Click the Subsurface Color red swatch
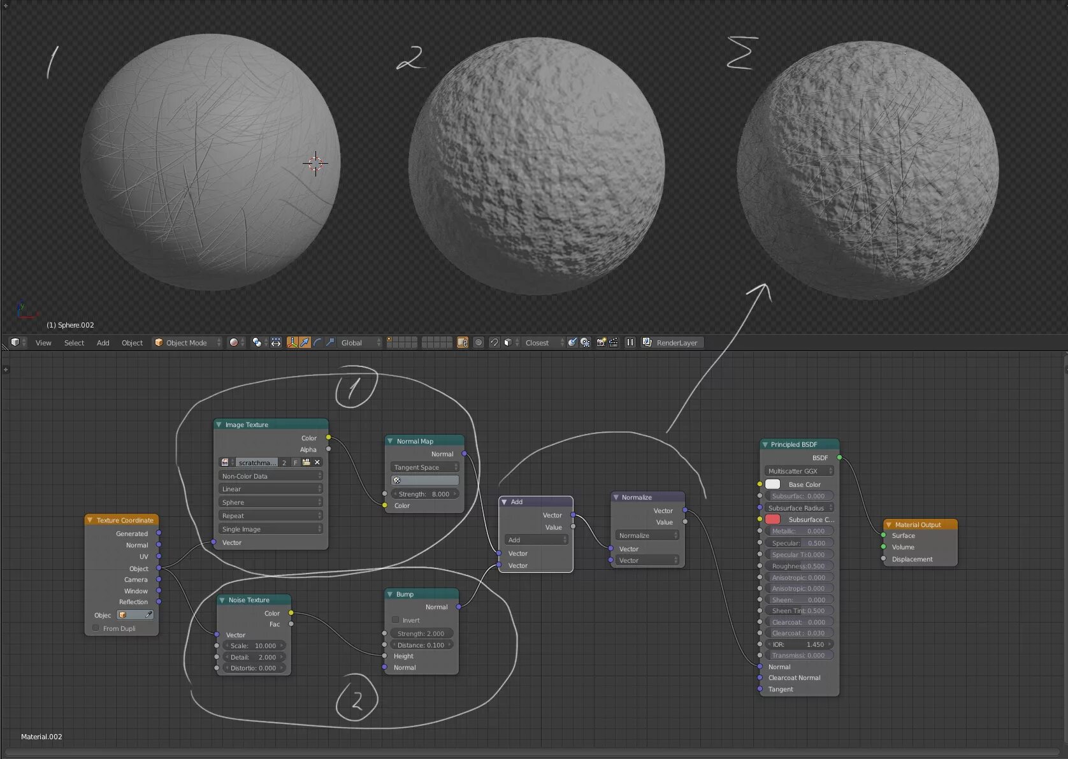This screenshot has height=759, width=1068. click(x=773, y=519)
